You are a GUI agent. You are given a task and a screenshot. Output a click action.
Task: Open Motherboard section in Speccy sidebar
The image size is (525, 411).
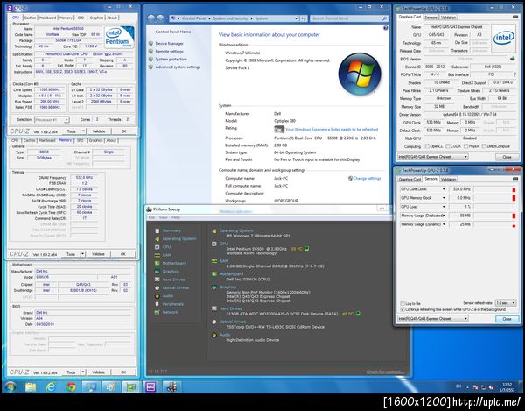point(173,263)
